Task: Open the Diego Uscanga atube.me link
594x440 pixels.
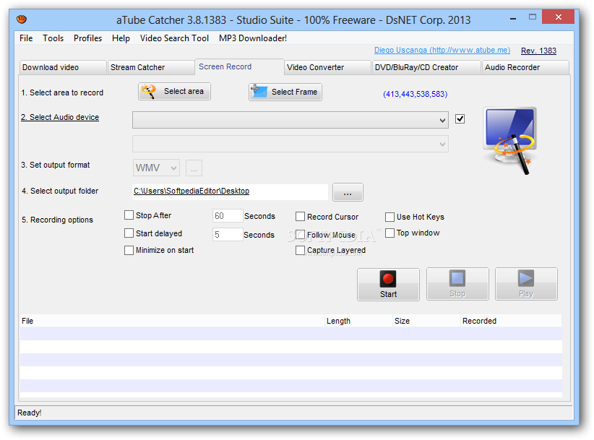Action: (x=442, y=50)
